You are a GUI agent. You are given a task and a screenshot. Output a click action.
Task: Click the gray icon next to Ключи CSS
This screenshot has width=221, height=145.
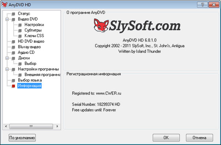click(x=20, y=36)
